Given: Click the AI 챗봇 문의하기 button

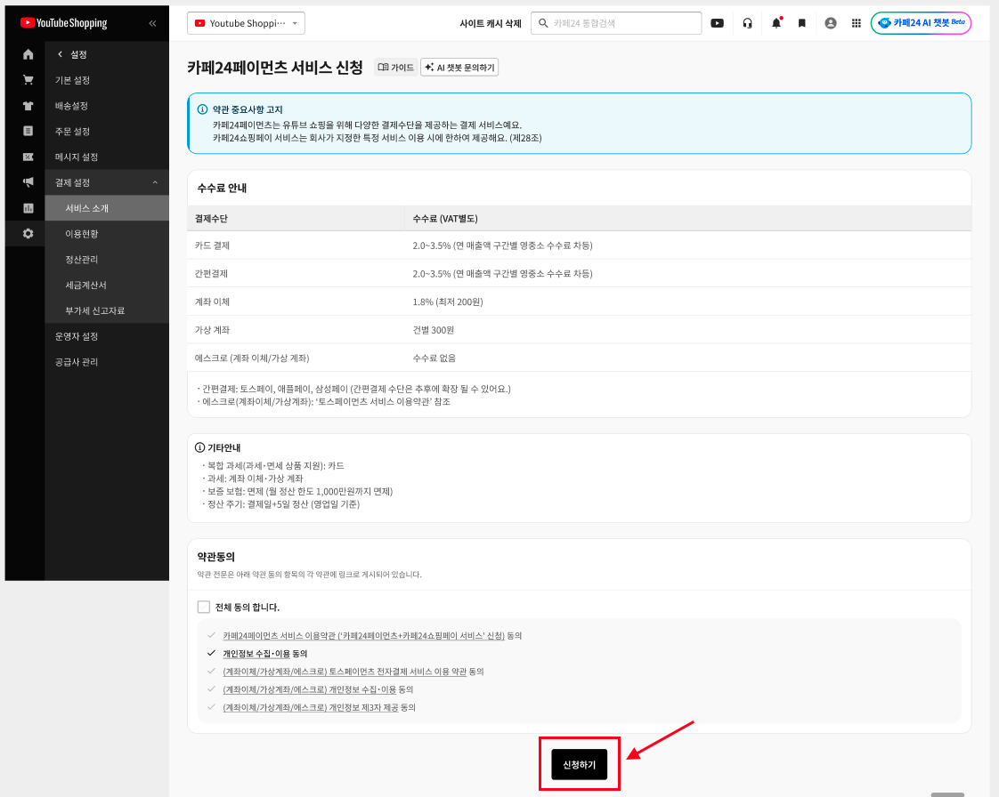Looking at the screenshot, I should (459, 68).
